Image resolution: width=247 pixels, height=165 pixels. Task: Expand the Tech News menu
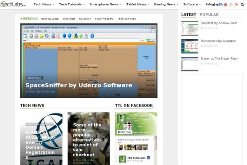(x=44, y=5)
